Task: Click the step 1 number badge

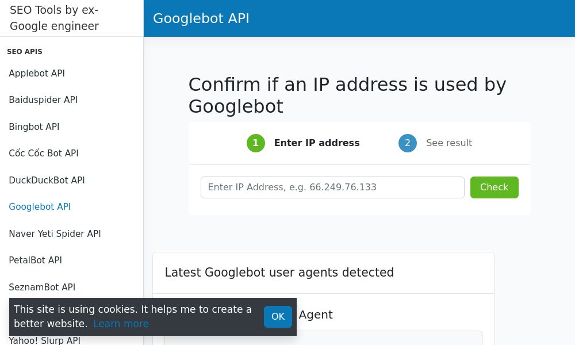Action: (x=255, y=143)
